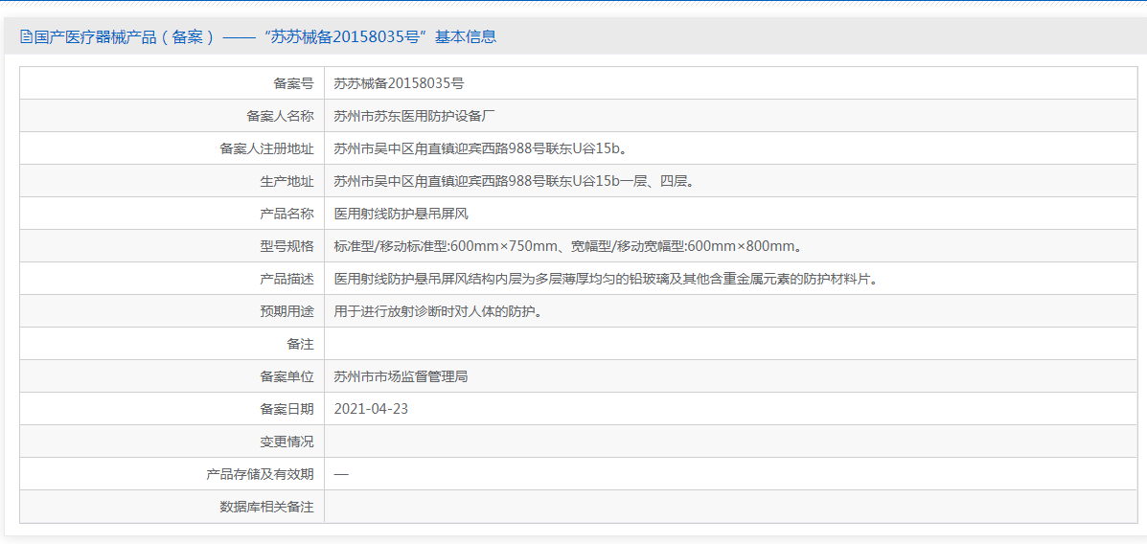
Task: Select the 备案号 value 苏苏械备20158035号
Action: click(399, 83)
